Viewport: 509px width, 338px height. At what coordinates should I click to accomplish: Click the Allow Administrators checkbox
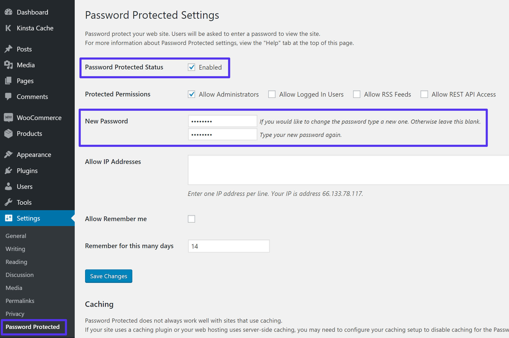[x=192, y=94]
